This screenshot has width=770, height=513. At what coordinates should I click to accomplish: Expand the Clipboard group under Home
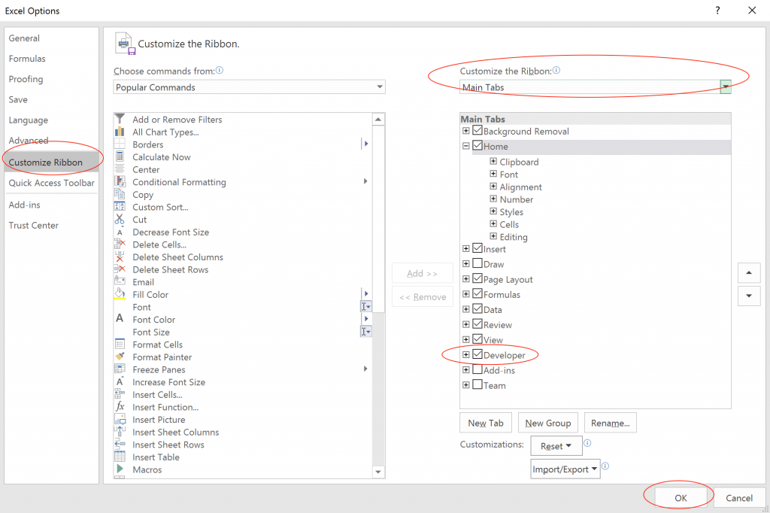coord(493,162)
